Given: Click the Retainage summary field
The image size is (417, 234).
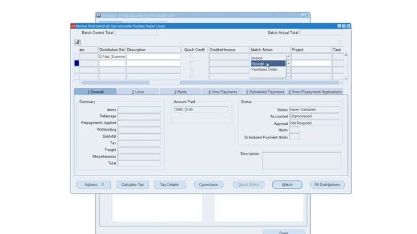Looking at the screenshot, I should 139,116.
